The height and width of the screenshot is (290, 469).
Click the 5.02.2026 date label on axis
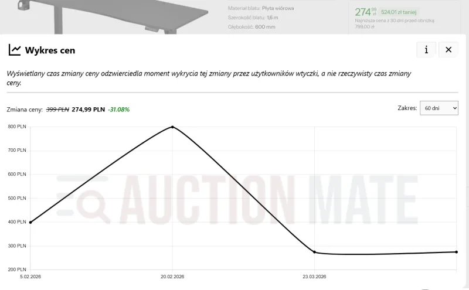[30, 277]
